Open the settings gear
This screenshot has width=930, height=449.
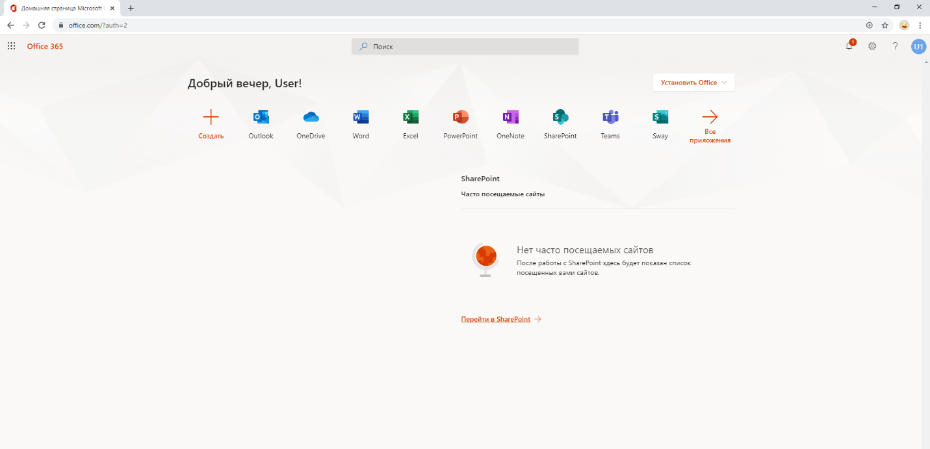tap(872, 46)
